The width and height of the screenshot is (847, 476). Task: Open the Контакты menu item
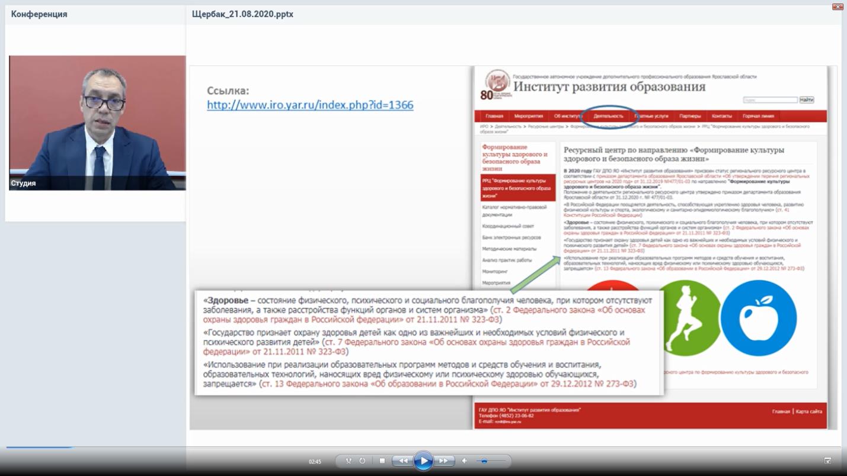point(721,116)
